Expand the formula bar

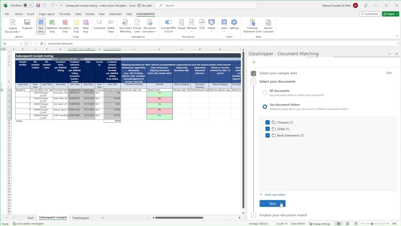click(398, 43)
